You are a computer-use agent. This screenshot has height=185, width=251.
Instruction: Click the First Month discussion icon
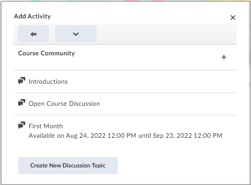point(22,125)
